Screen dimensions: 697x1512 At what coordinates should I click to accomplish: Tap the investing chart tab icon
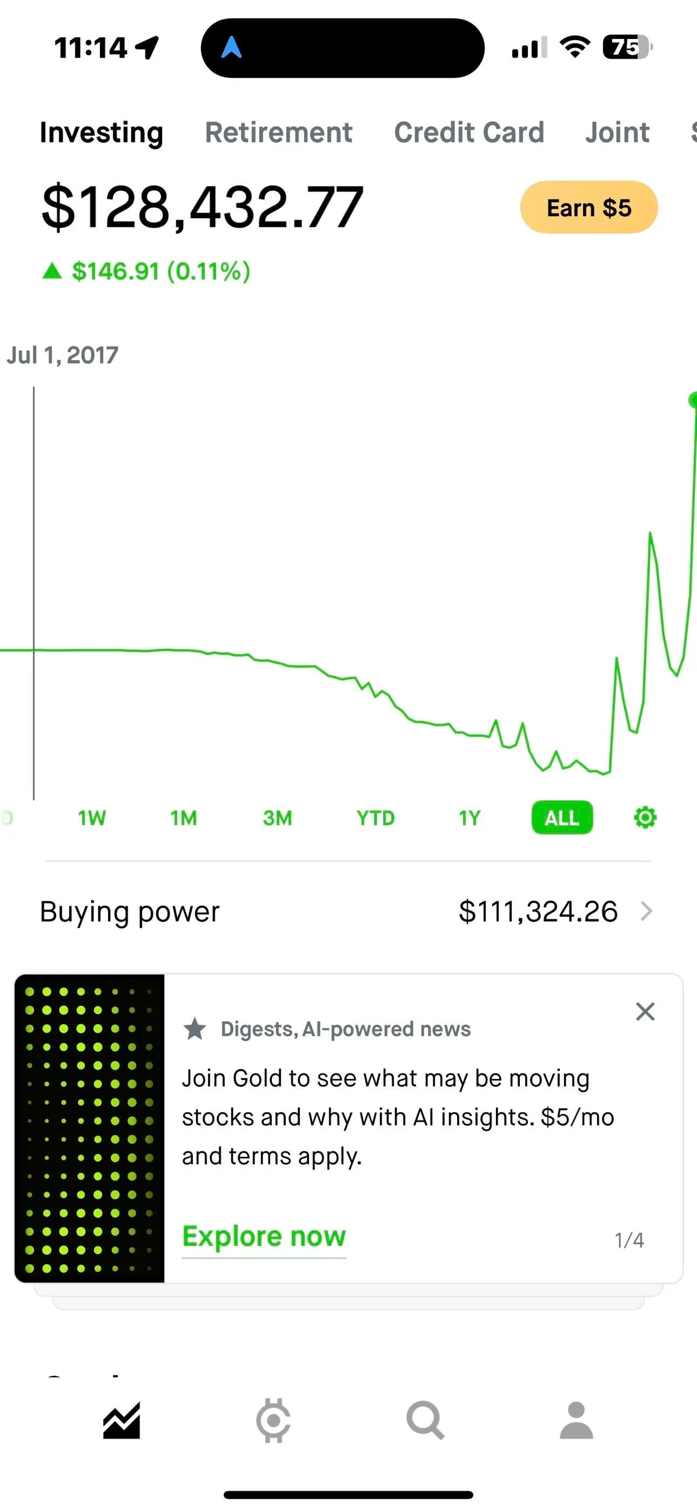tap(121, 1420)
